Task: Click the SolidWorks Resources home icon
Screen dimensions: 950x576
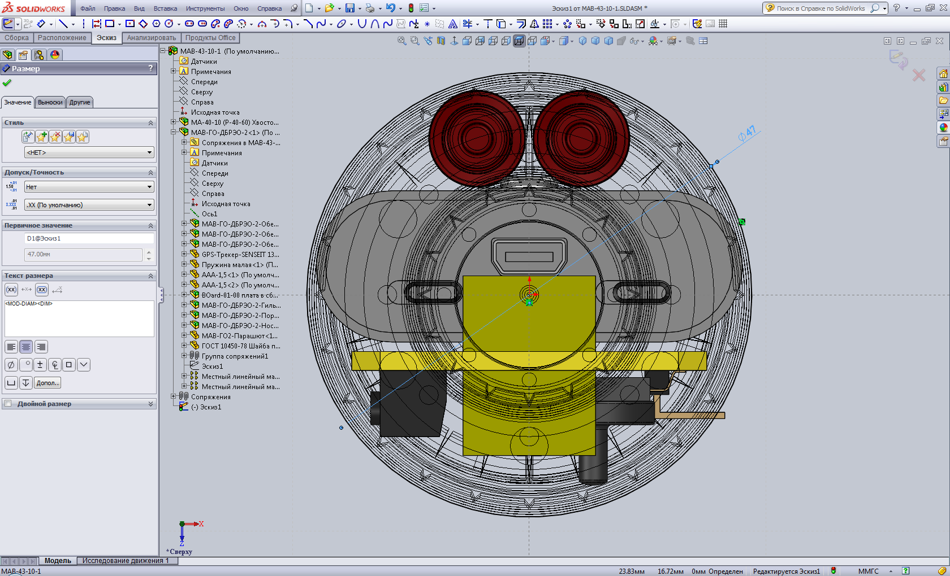Action: point(943,74)
